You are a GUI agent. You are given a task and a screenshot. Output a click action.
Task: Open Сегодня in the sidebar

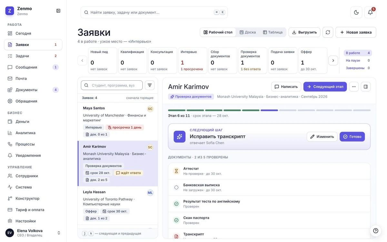click(x=33, y=33)
